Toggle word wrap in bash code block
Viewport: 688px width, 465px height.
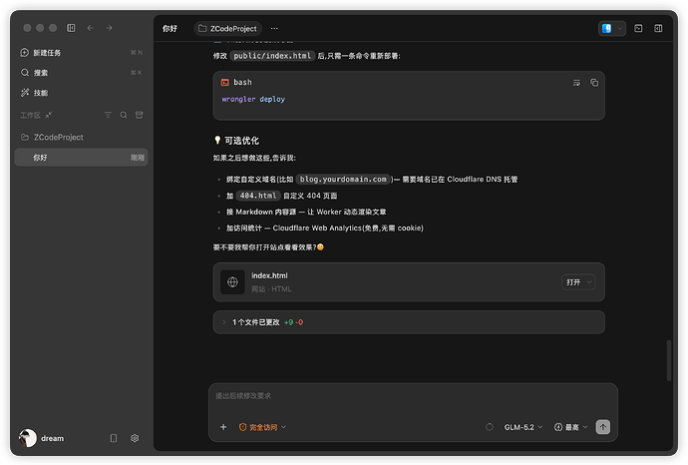click(x=576, y=83)
